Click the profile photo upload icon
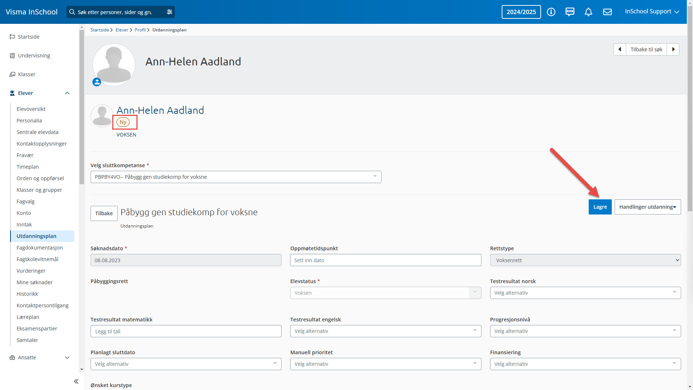The height and width of the screenshot is (390, 693). (97, 82)
